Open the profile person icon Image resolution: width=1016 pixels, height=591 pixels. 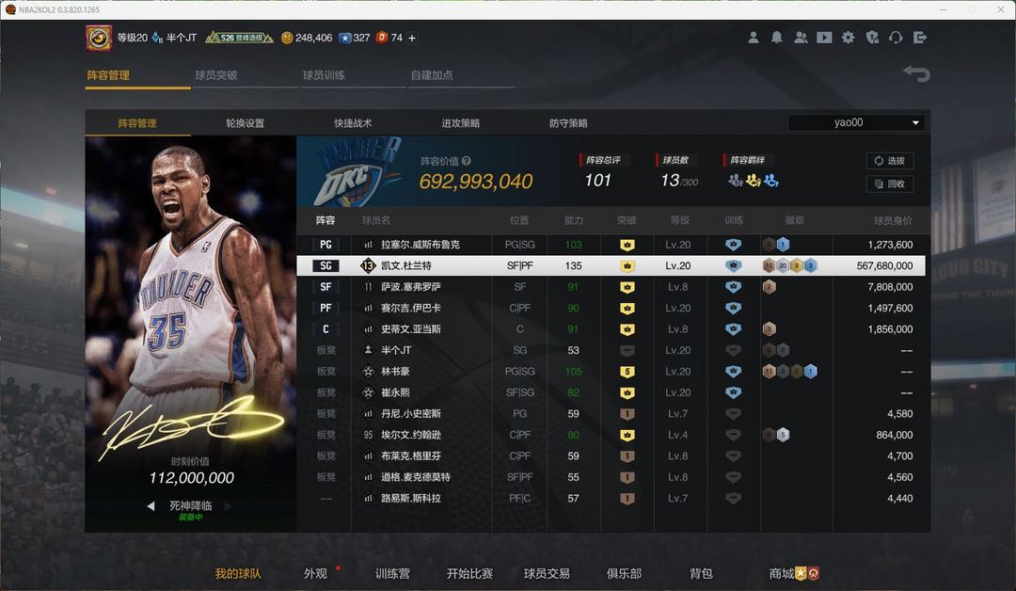753,38
